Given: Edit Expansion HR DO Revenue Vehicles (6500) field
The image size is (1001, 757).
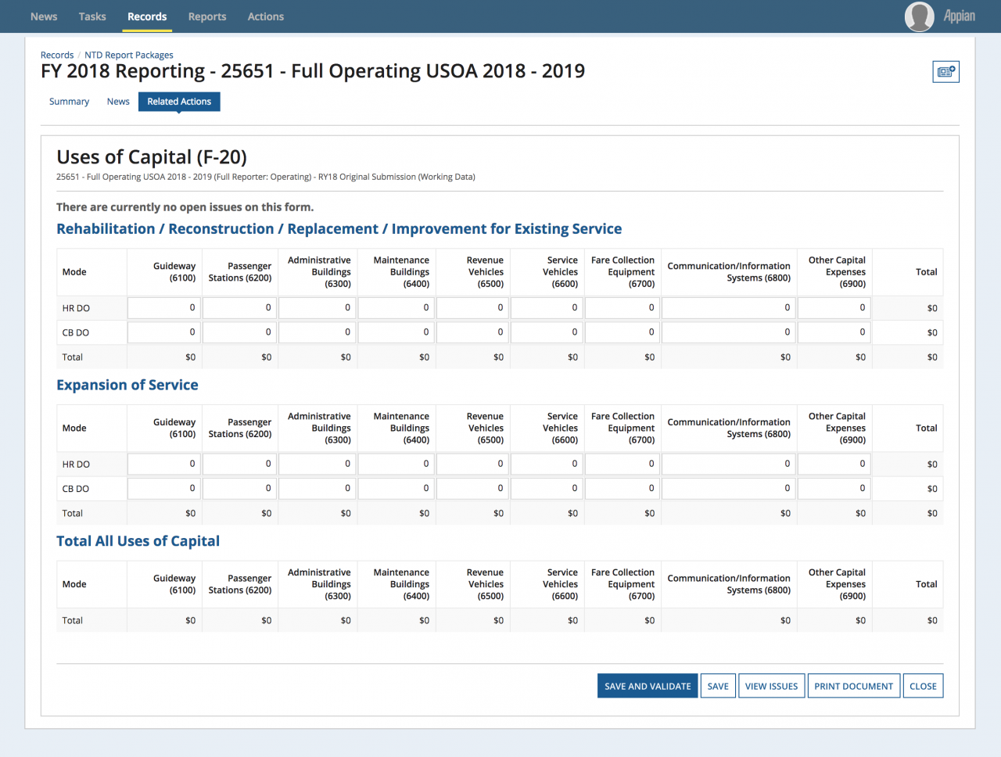Looking at the screenshot, I should pos(472,464).
